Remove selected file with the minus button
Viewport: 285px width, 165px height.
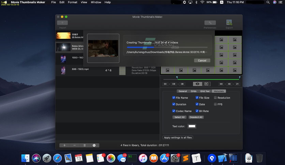75,145
